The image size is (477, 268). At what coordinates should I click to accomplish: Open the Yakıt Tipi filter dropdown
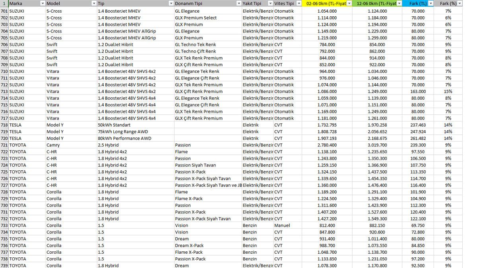pyautogui.click(x=270, y=4)
